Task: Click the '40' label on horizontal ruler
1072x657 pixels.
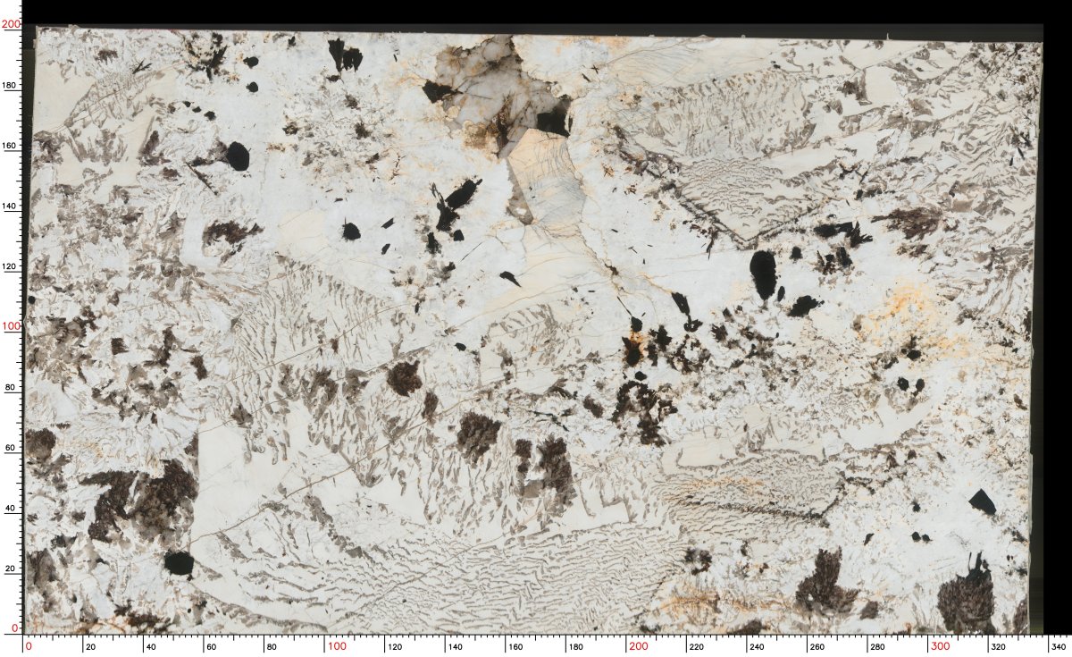Action: [151, 645]
